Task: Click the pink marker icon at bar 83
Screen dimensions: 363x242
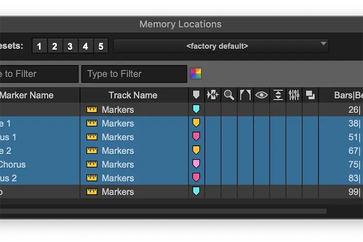Action: pyautogui.click(x=196, y=178)
